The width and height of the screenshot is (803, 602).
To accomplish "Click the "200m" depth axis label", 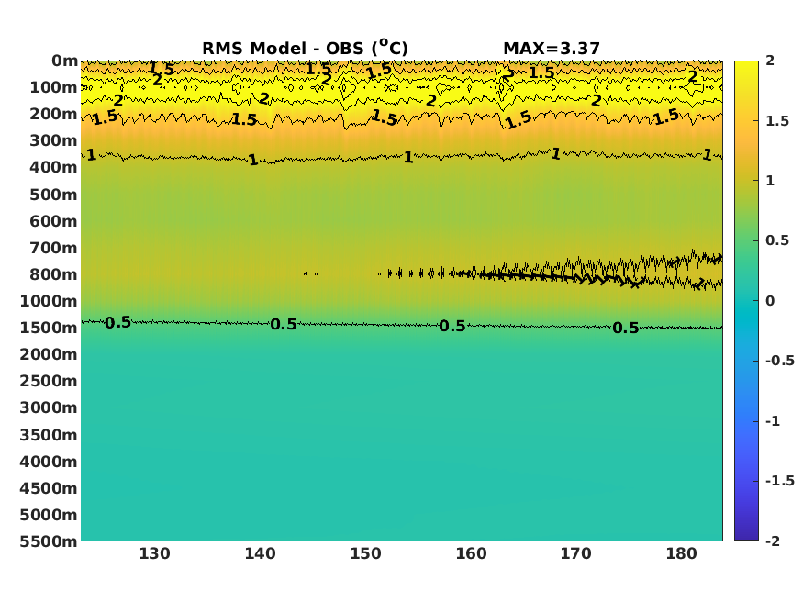I will [x=54, y=114].
